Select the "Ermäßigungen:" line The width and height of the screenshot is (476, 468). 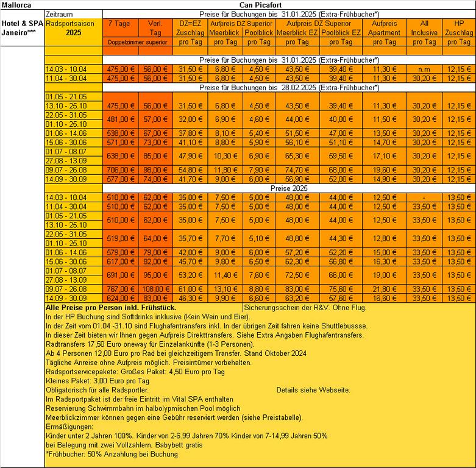click(x=69, y=427)
